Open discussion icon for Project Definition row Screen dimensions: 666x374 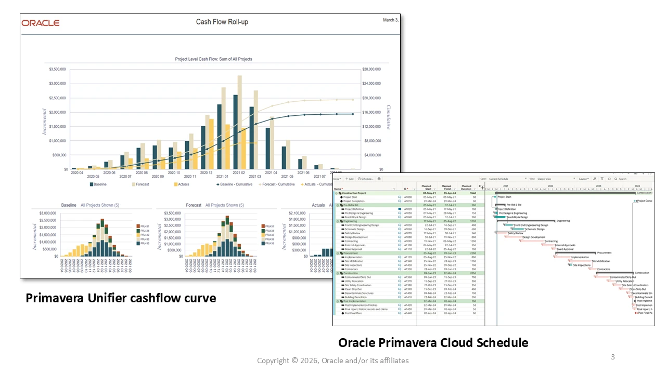[400, 209]
